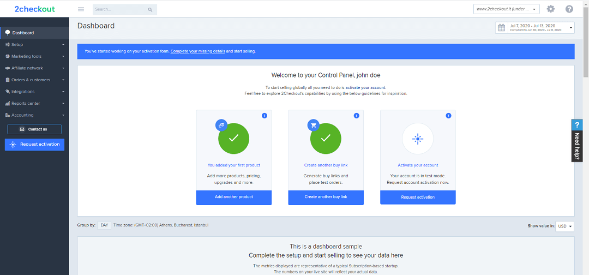Click the DAY group-by button
Viewport: 589px width, 275px height.
104,225
